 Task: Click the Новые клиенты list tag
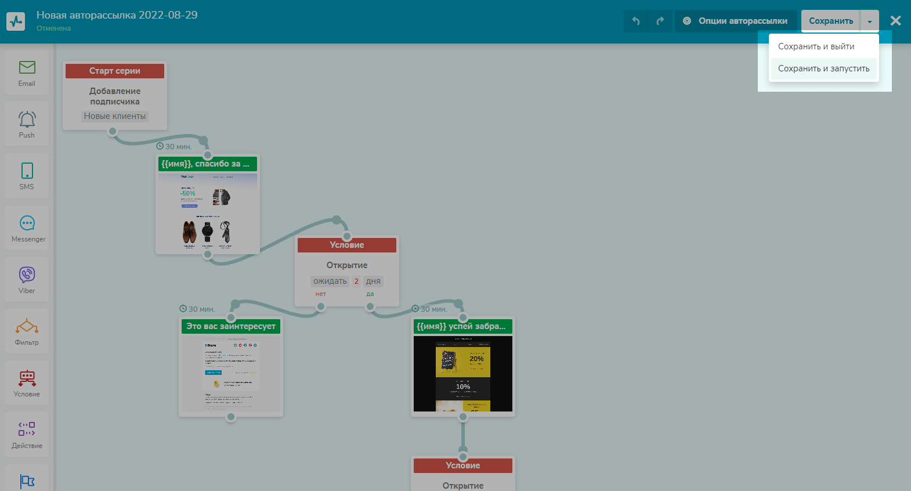(115, 116)
